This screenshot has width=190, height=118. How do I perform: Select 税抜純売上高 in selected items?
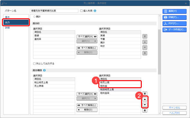120,89
